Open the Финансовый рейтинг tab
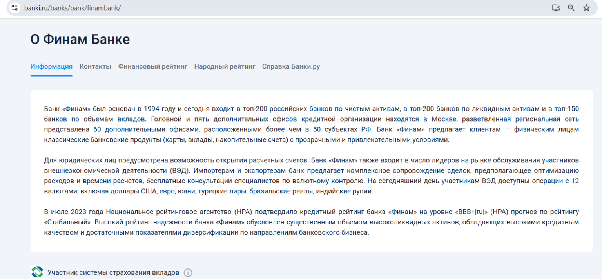 click(x=153, y=66)
